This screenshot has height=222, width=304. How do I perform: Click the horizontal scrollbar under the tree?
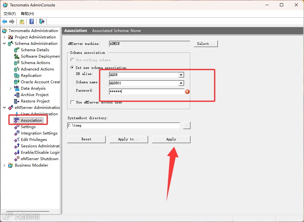click(x=28, y=211)
